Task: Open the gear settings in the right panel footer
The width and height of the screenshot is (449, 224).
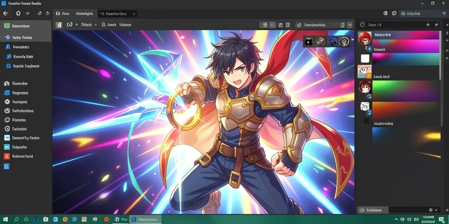Action: click(x=431, y=210)
